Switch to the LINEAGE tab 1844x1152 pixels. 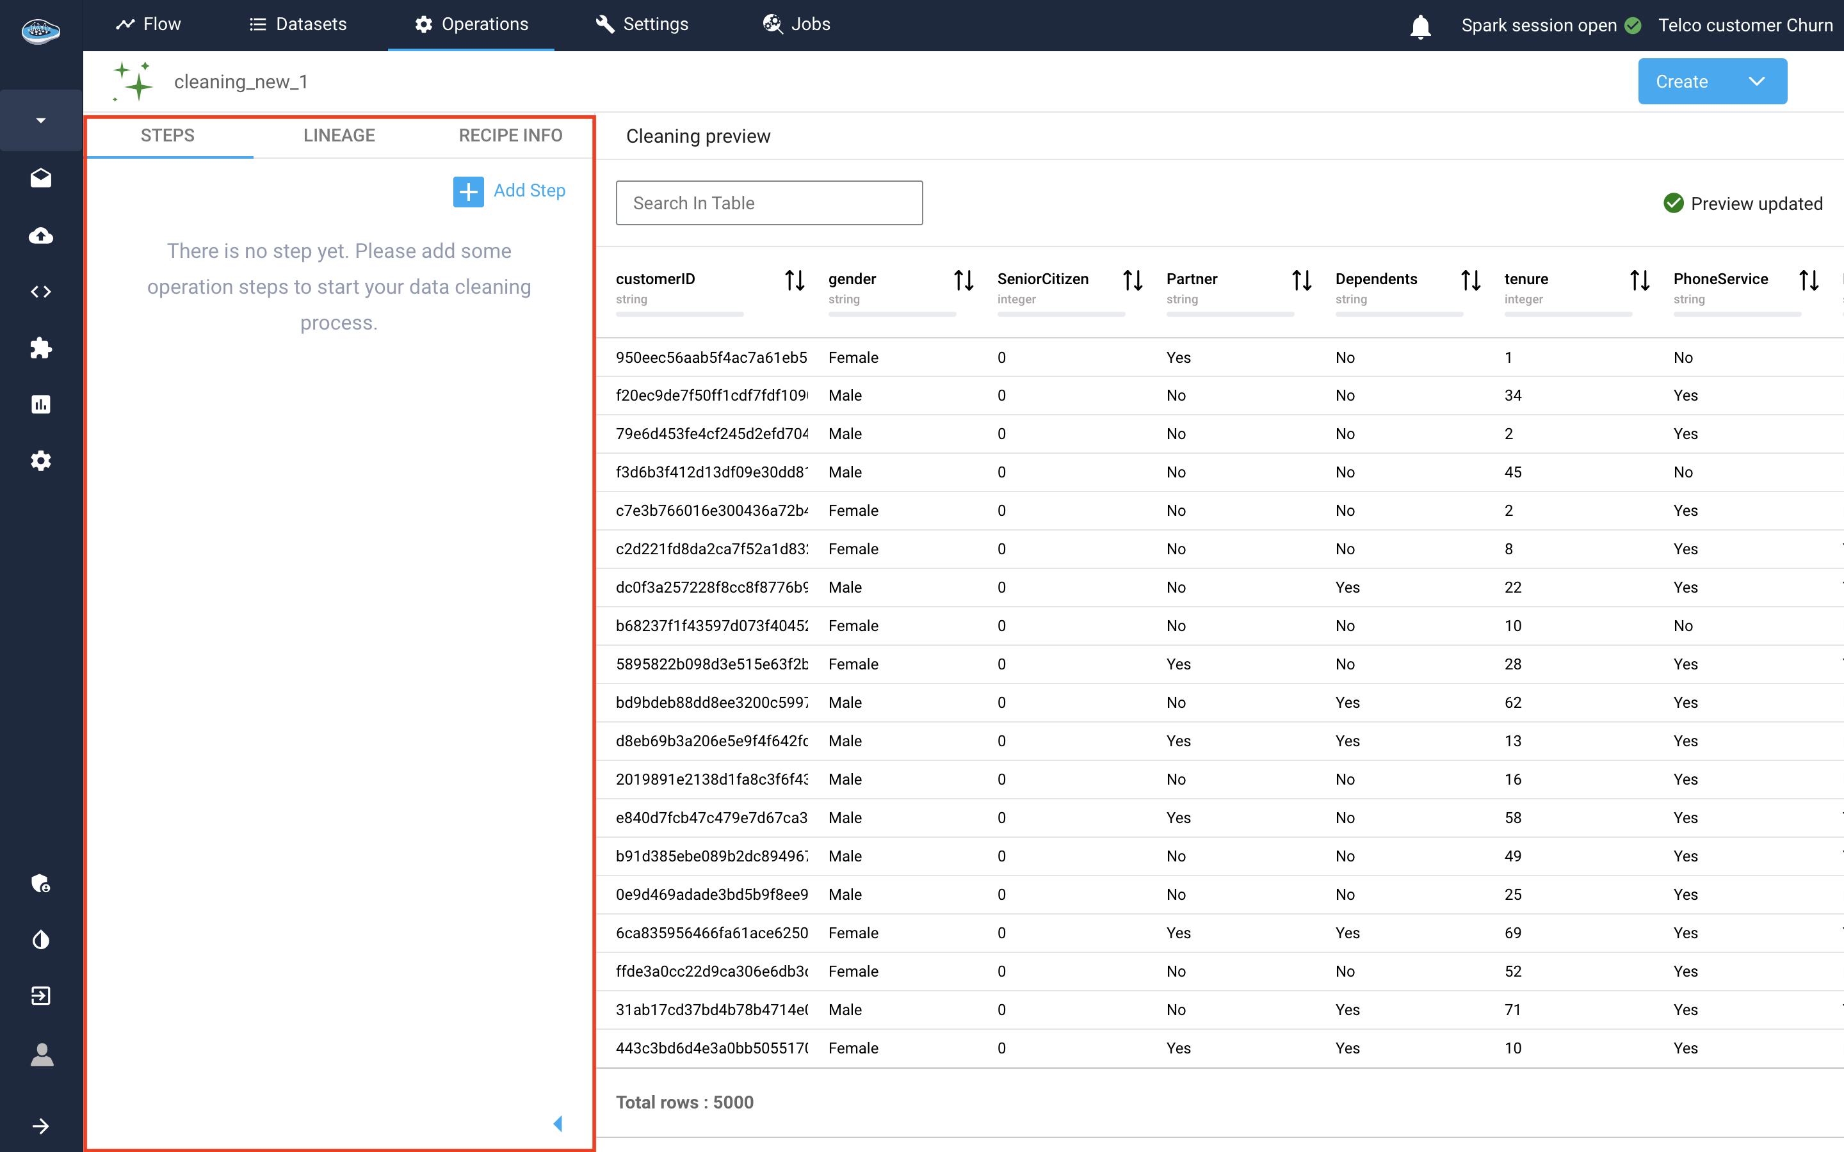[339, 136]
